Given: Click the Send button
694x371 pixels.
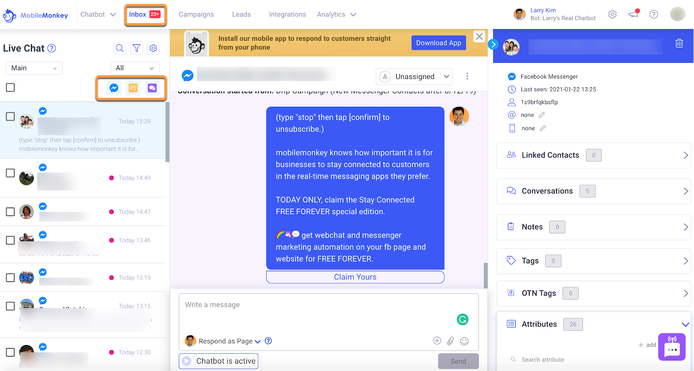Looking at the screenshot, I should (x=458, y=361).
